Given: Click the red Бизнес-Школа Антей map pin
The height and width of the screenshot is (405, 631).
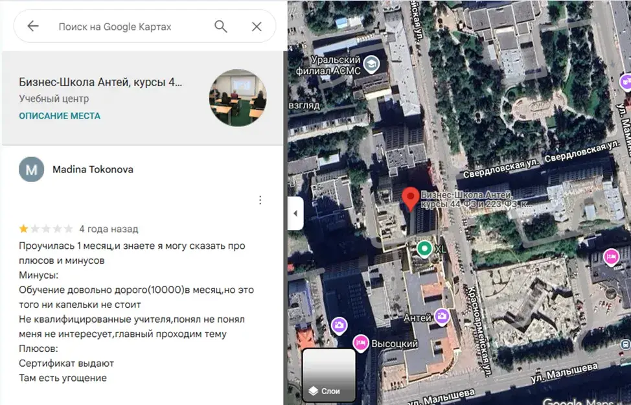Looking at the screenshot, I should [x=411, y=199].
